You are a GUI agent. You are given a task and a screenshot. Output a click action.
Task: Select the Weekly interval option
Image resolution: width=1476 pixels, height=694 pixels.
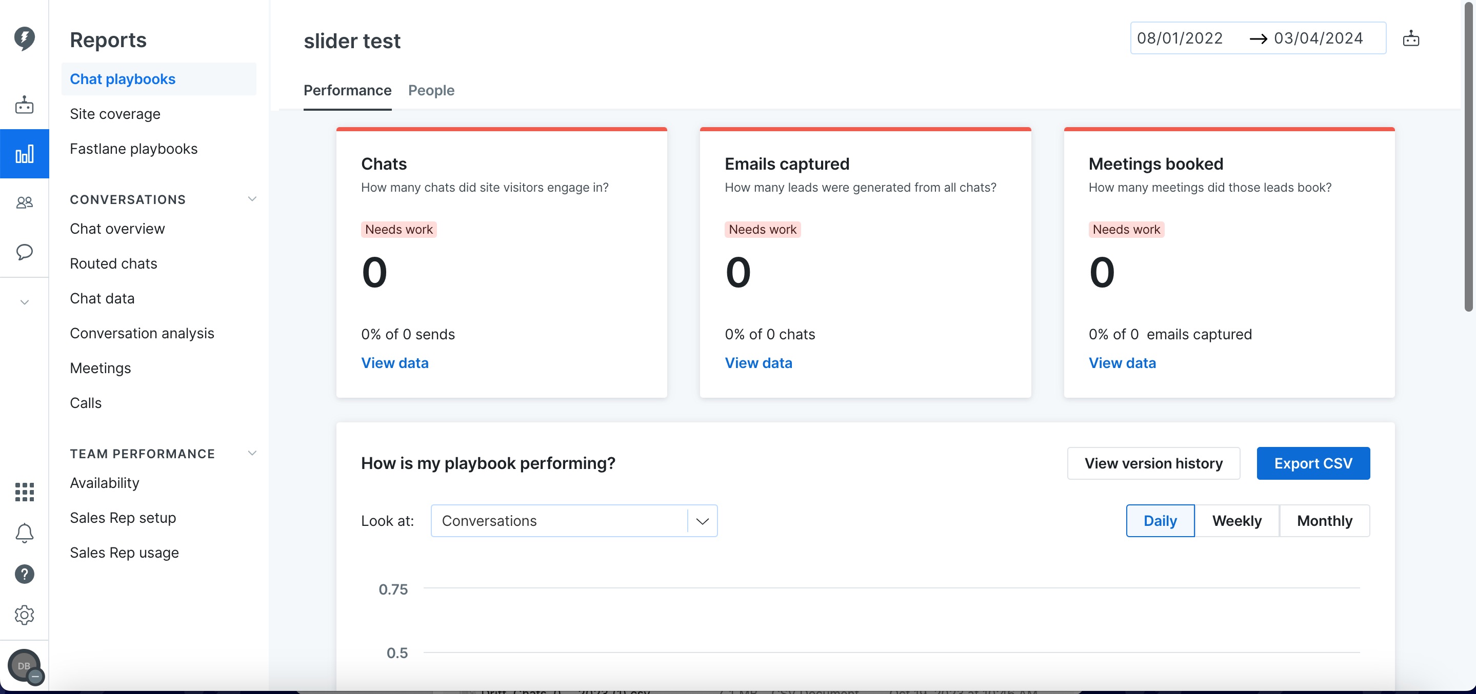point(1236,521)
